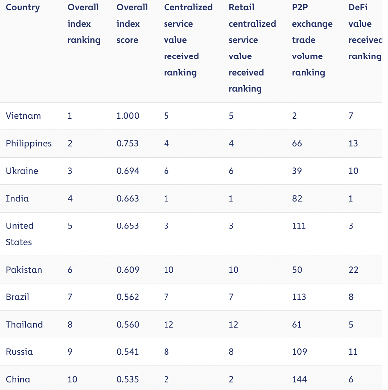Click the P2P exchange trade volume header

(312, 40)
